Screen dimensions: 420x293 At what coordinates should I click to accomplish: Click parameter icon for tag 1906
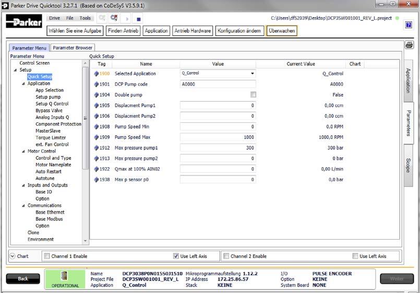click(x=96, y=116)
